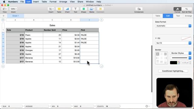Open the Border Styles dropdown
194x109 pixels.
181,53
